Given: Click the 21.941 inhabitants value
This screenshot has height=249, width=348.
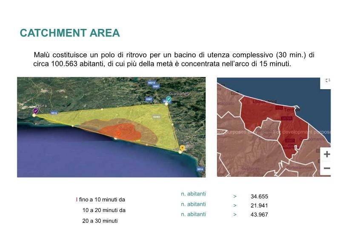Looking at the screenshot, I should [259, 205].
